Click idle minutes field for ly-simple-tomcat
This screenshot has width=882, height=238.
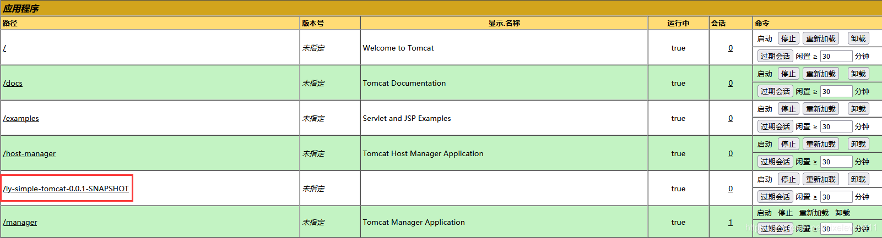836,197
